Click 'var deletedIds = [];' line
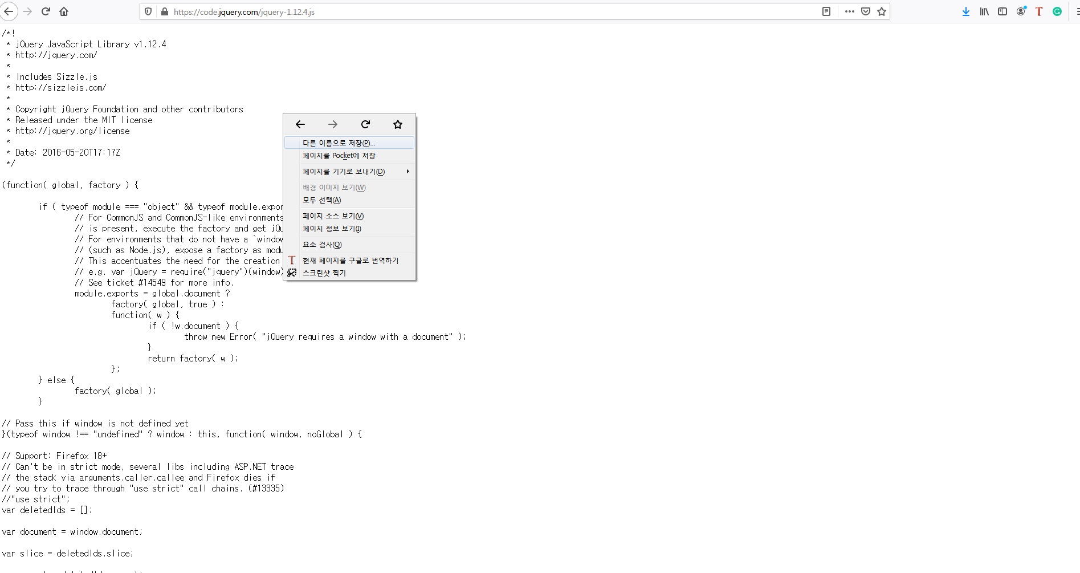The image size is (1080, 573). [47, 510]
